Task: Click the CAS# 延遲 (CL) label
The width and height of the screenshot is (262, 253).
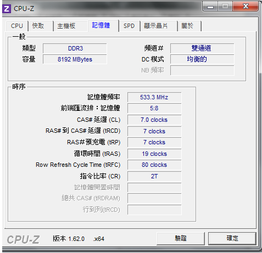Action: coord(98,120)
